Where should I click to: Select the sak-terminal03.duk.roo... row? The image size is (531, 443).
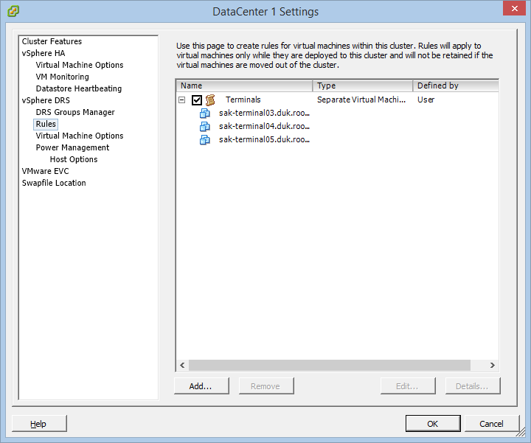[x=264, y=113]
